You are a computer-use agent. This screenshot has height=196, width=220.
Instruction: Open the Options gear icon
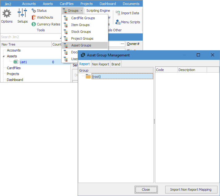pos(7,14)
